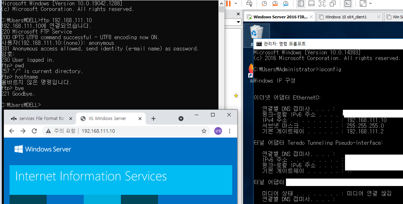The height and width of the screenshot is (204, 403).
Task: Switch to the partially visible Win S VM tab
Action: (394, 17)
